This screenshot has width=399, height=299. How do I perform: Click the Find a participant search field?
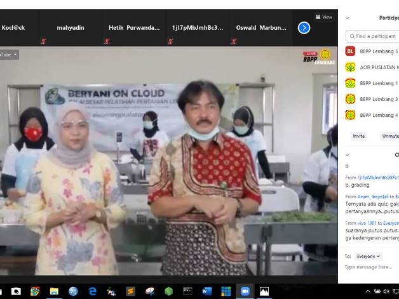pos(375,36)
